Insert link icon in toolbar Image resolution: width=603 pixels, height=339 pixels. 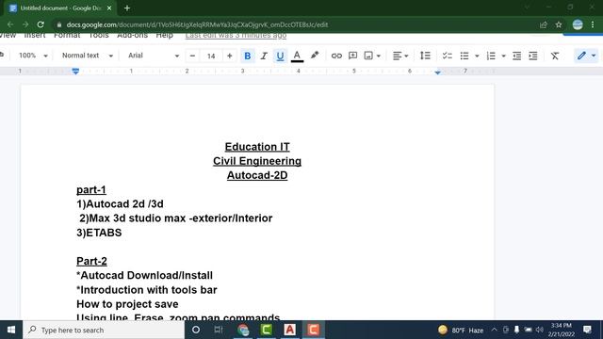pyautogui.click(x=336, y=56)
